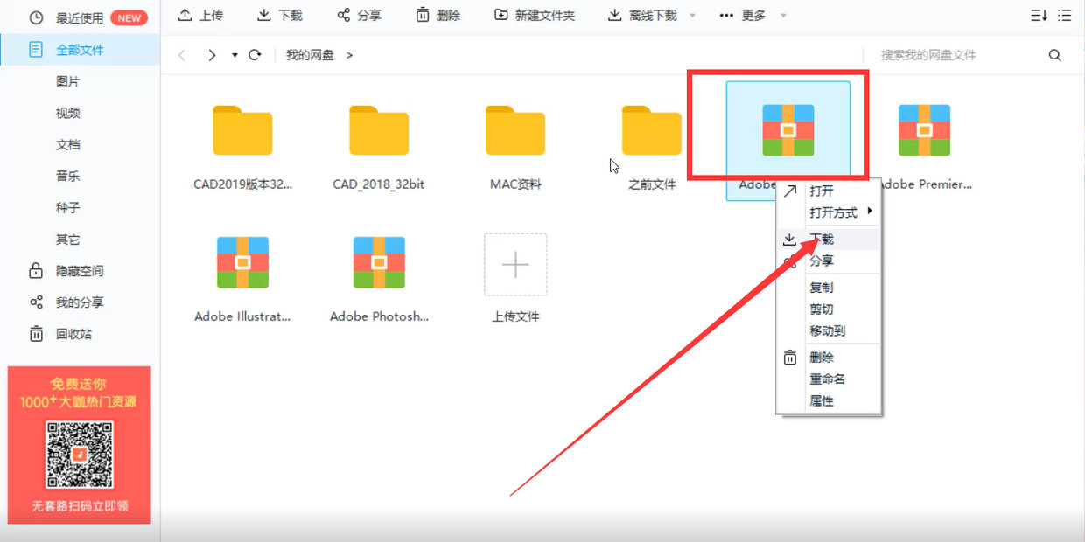This screenshot has width=1085, height=542.
Task: Show the 文档 category
Action: click(68, 144)
